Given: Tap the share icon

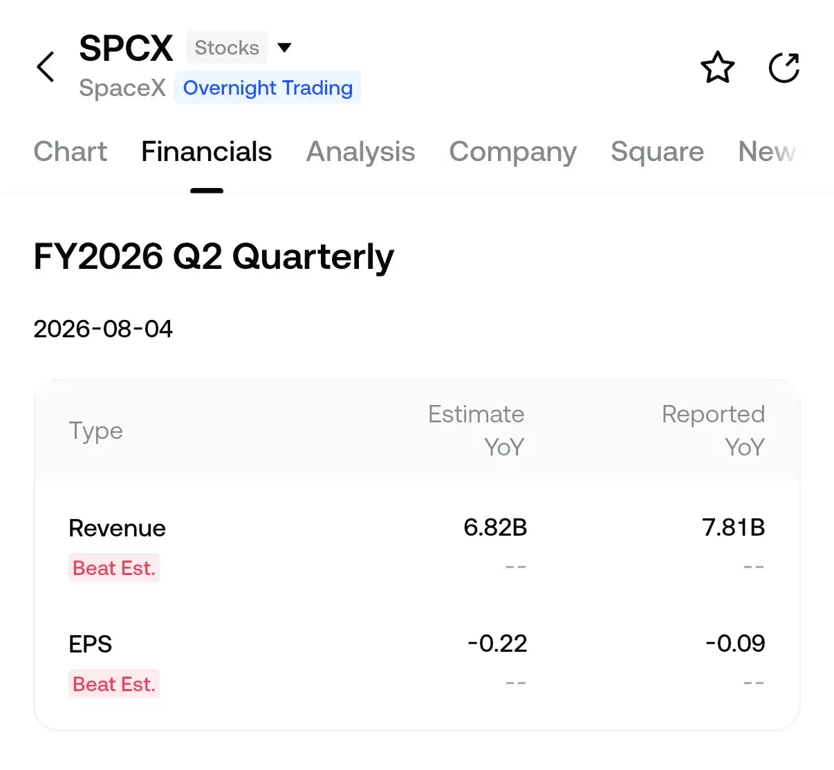Looking at the screenshot, I should (x=784, y=67).
